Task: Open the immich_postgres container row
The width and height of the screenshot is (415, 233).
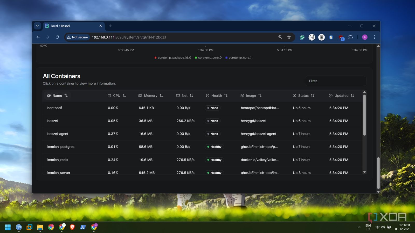Action: coord(202,147)
